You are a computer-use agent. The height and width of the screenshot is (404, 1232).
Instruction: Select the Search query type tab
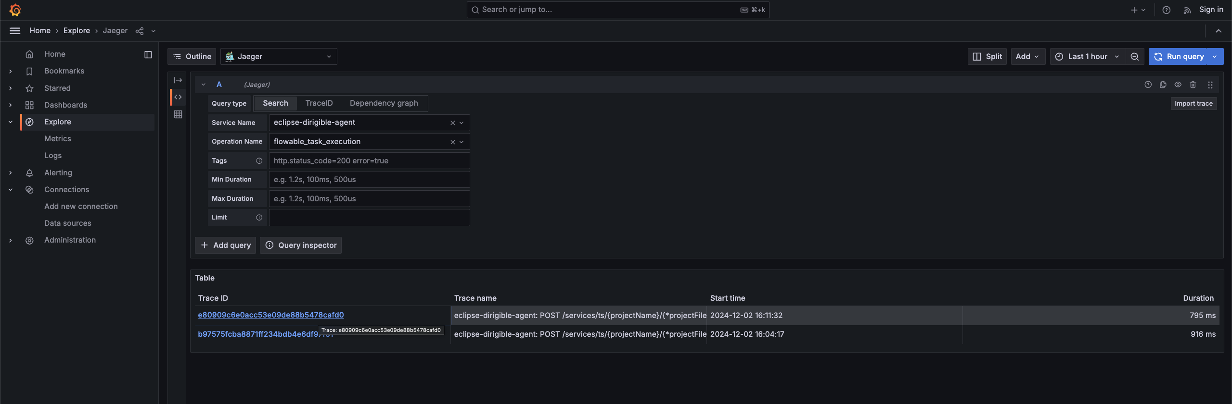click(275, 103)
